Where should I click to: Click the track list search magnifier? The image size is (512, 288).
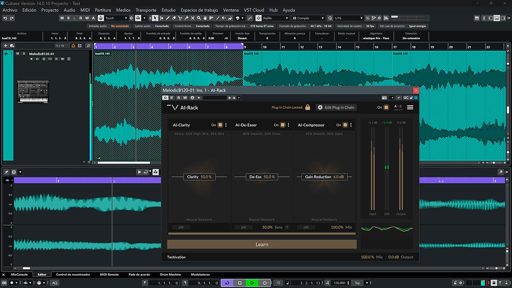[88, 45]
